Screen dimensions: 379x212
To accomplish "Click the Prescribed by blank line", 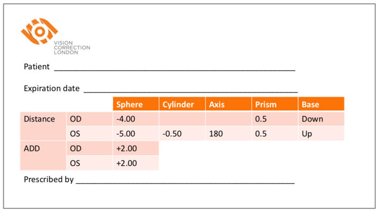I will (x=185, y=181).
